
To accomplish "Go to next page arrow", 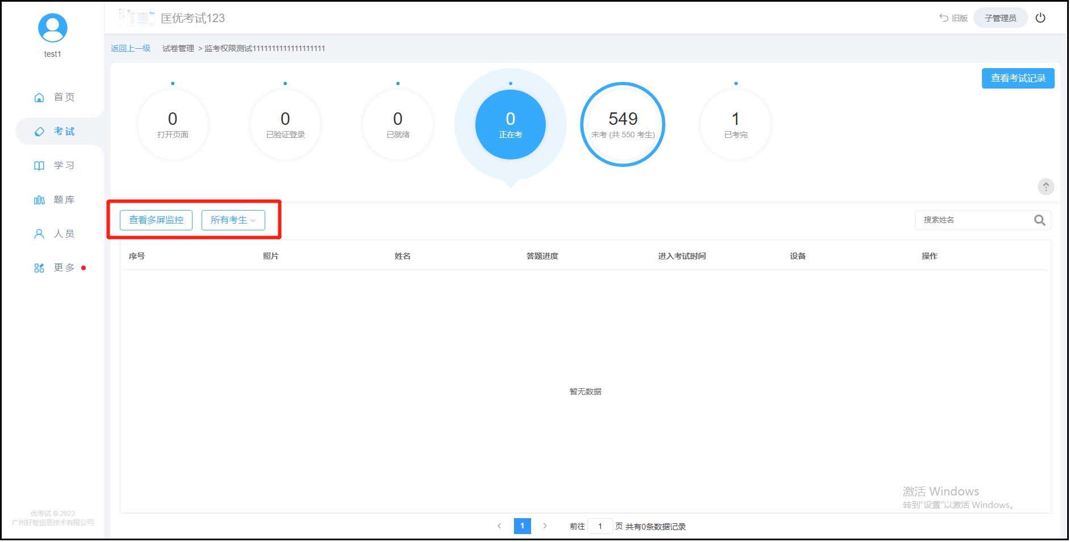I will point(545,526).
